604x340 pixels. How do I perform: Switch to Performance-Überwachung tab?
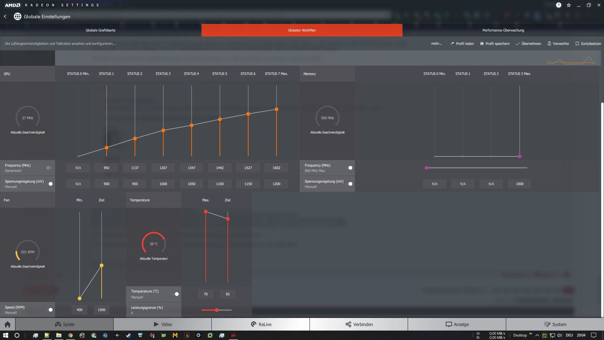click(503, 30)
